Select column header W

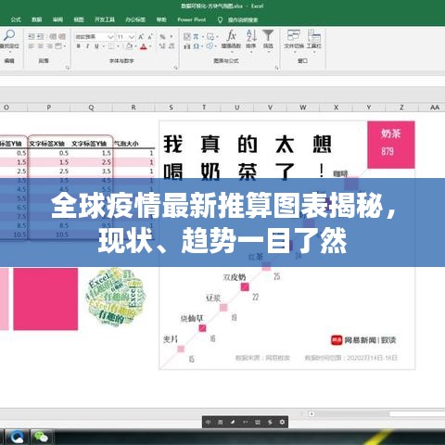click(303, 108)
